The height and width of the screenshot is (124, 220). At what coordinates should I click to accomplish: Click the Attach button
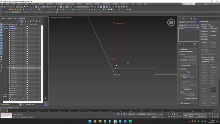[x=204, y=34]
